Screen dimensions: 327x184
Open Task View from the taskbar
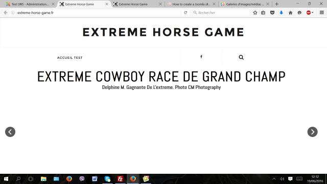[31, 179]
